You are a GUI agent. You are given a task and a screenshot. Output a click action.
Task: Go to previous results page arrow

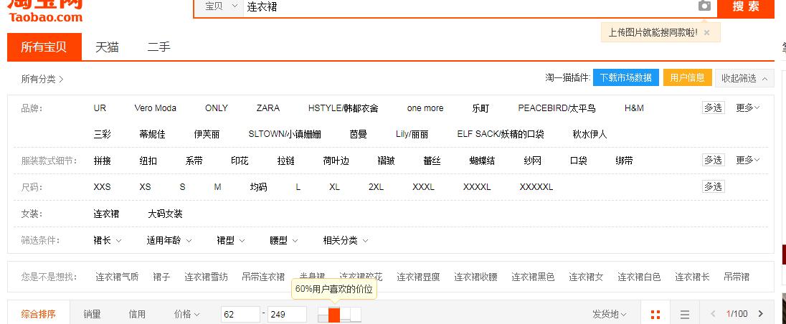point(713,314)
